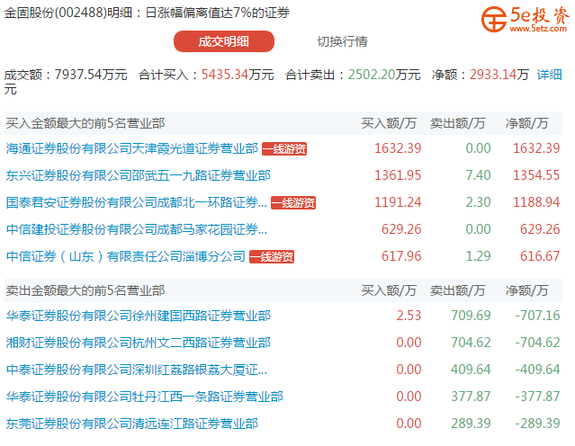Viewport: 575px width, 446px height.
Task: Open 海通证券天津霞光道证券营业部 link
Action: [132, 148]
